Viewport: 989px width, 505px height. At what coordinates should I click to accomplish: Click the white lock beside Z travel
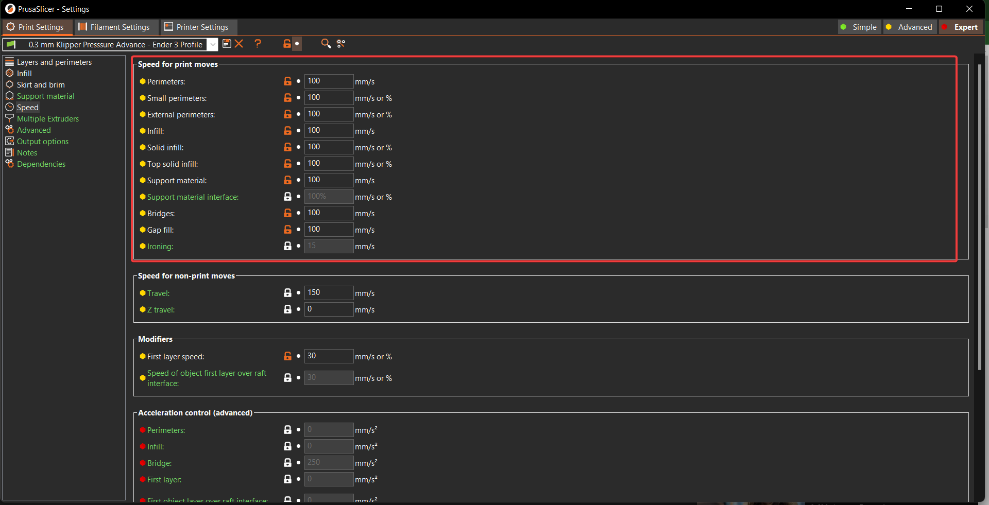[287, 309]
